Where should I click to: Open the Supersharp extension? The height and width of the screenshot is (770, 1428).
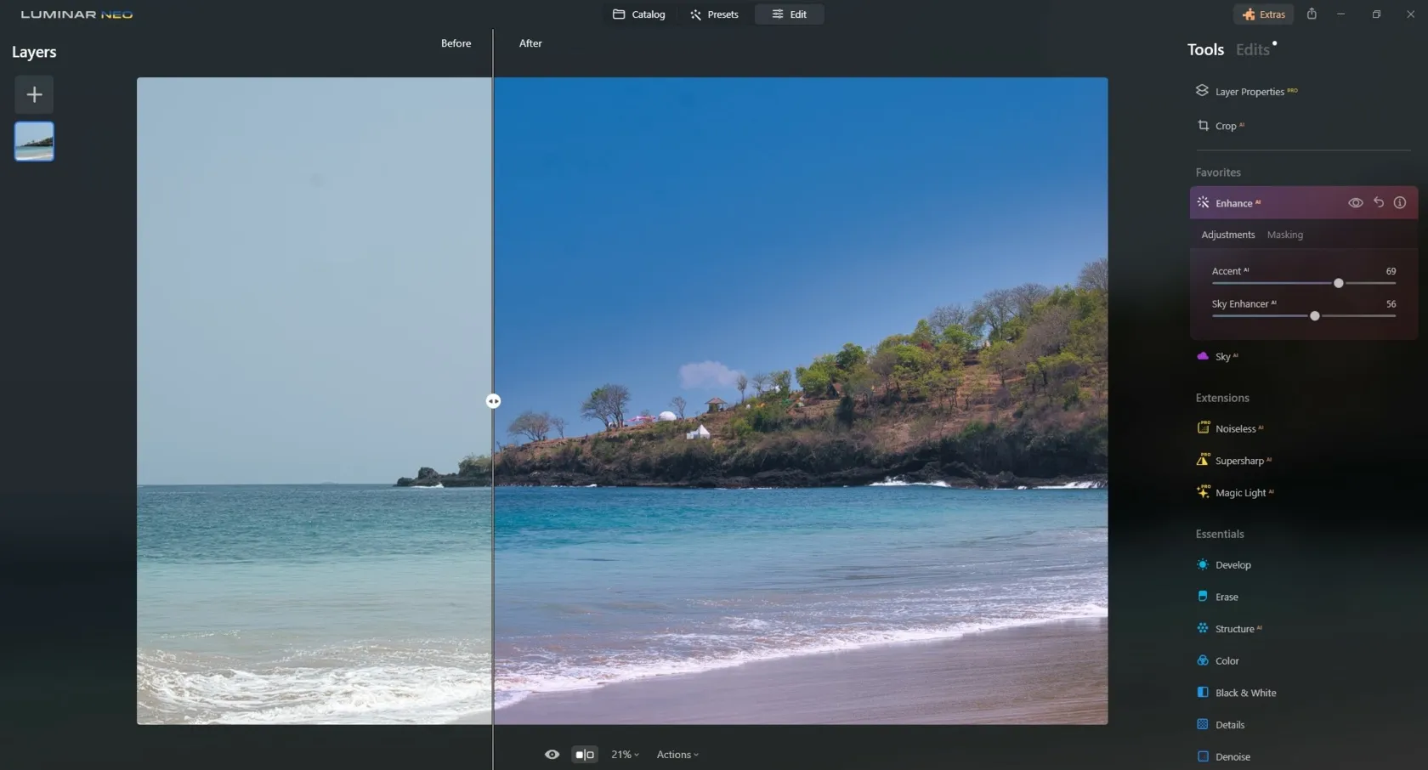point(1238,461)
